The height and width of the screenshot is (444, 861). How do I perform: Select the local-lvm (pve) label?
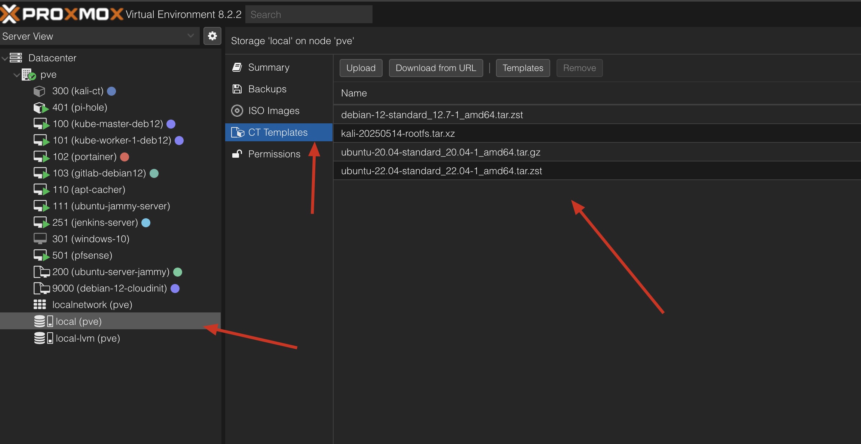(88, 338)
